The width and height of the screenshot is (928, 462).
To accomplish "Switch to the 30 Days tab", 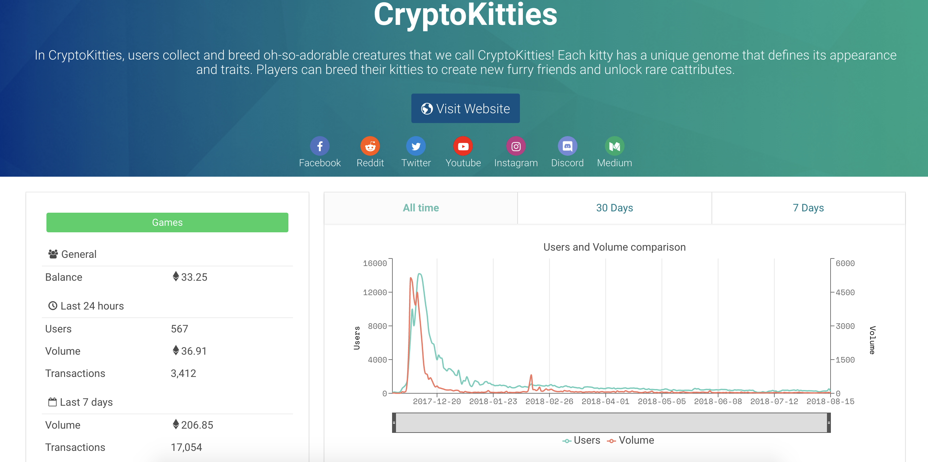I will click(614, 207).
